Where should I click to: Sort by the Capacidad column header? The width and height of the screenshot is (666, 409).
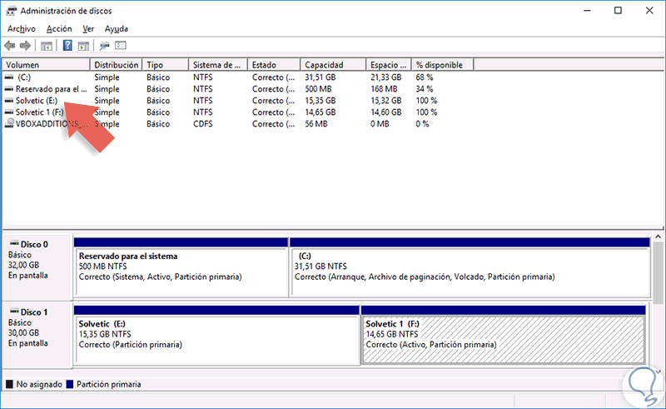pyautogui.click(x=334, y=65)
